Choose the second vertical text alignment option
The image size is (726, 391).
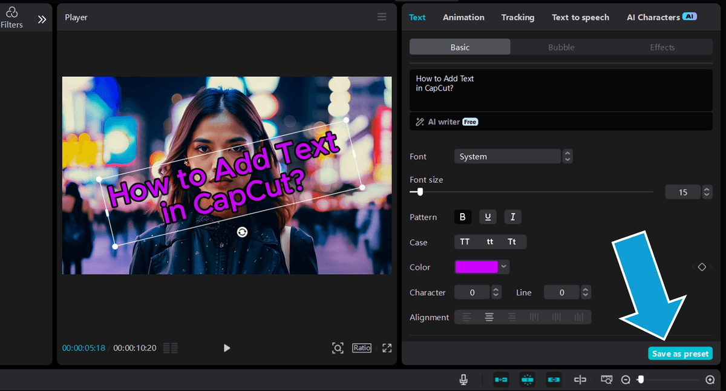click(557, 317)
